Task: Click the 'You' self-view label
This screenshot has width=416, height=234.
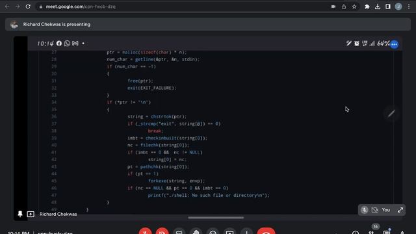Action: tap(385, 210)
